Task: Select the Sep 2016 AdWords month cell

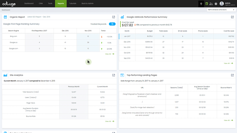Action: 127,58
